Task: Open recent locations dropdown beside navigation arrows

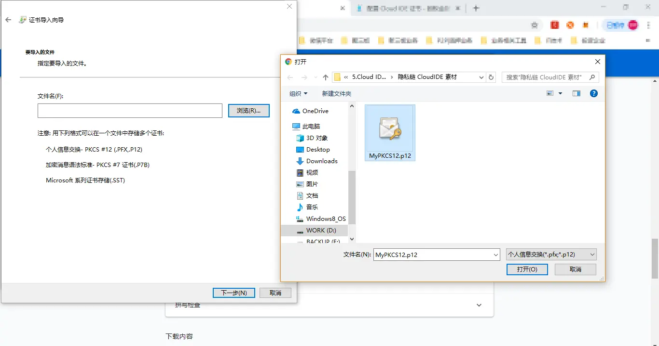Action: coord(316,77)
